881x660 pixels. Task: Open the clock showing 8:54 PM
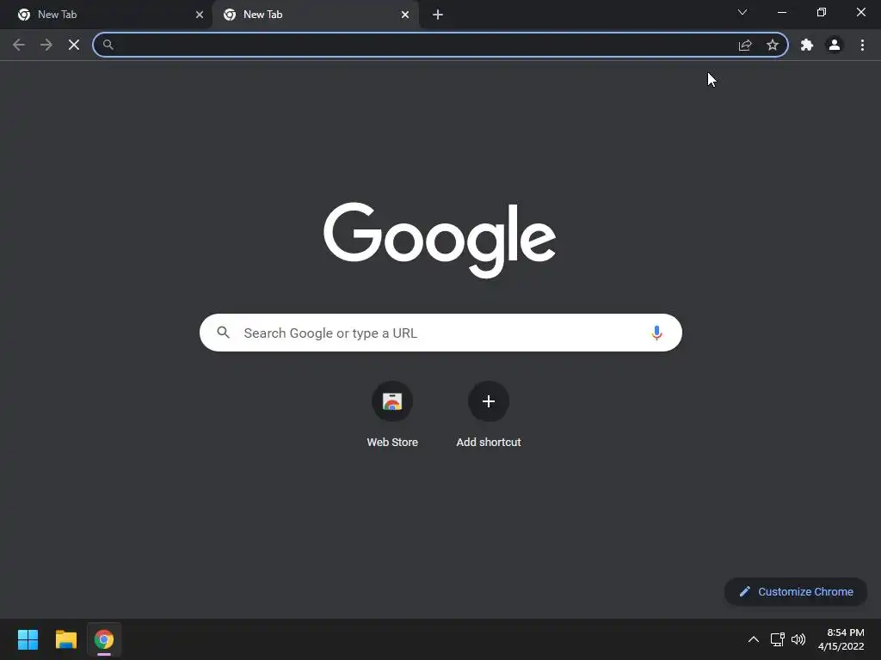point(841,639)
